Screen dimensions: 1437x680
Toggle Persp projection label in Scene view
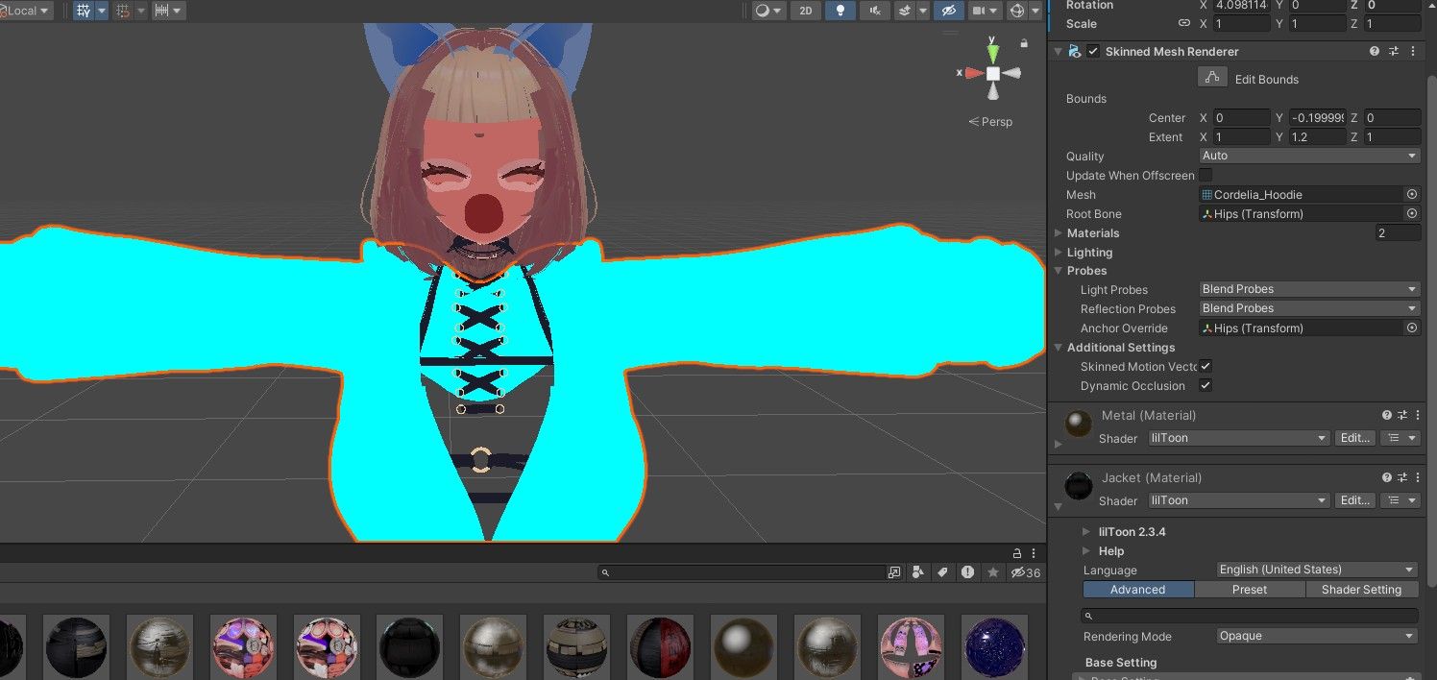pyautogui.click(x=990, y=122)
